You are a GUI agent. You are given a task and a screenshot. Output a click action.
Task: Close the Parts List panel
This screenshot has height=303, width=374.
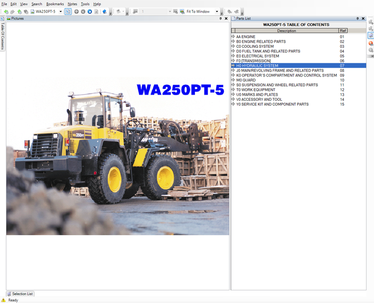[x=363, y=18]
